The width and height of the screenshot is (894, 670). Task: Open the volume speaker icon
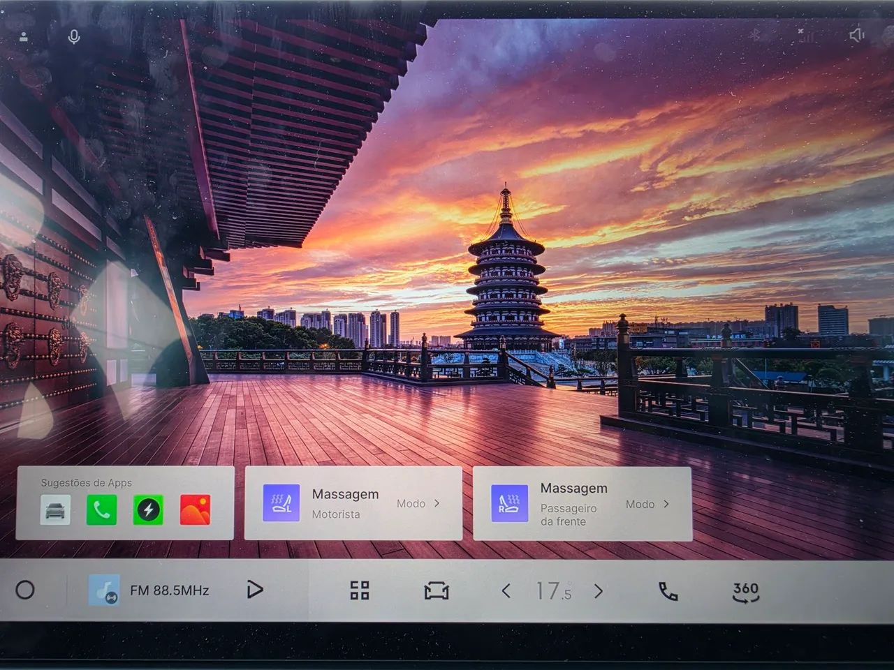pos(856,35)
